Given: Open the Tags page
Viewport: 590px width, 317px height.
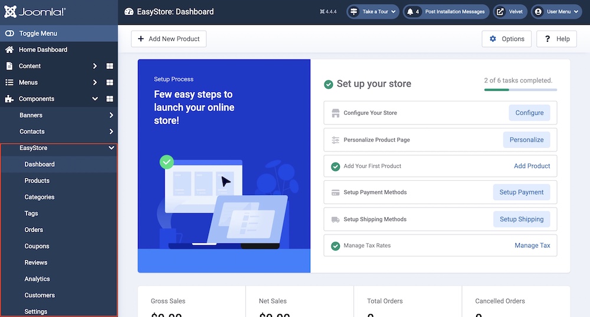Looking at the screenshot, I should pyautogui.click(x=31, y=213).
